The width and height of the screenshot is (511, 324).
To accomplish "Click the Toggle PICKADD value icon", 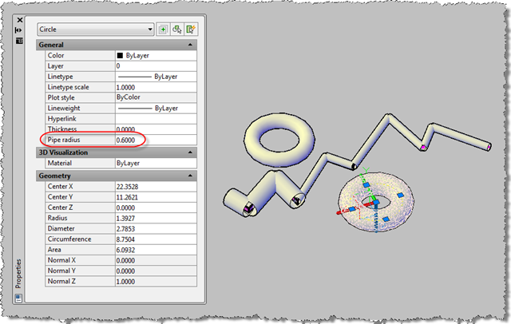I will [x=163, y=30].
